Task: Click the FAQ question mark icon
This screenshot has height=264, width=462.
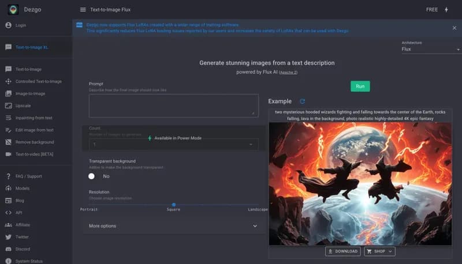Action: (8, 176)
